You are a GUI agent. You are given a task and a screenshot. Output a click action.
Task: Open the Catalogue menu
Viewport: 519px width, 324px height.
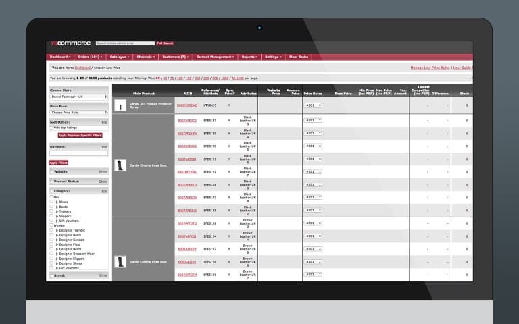(120, 57)
